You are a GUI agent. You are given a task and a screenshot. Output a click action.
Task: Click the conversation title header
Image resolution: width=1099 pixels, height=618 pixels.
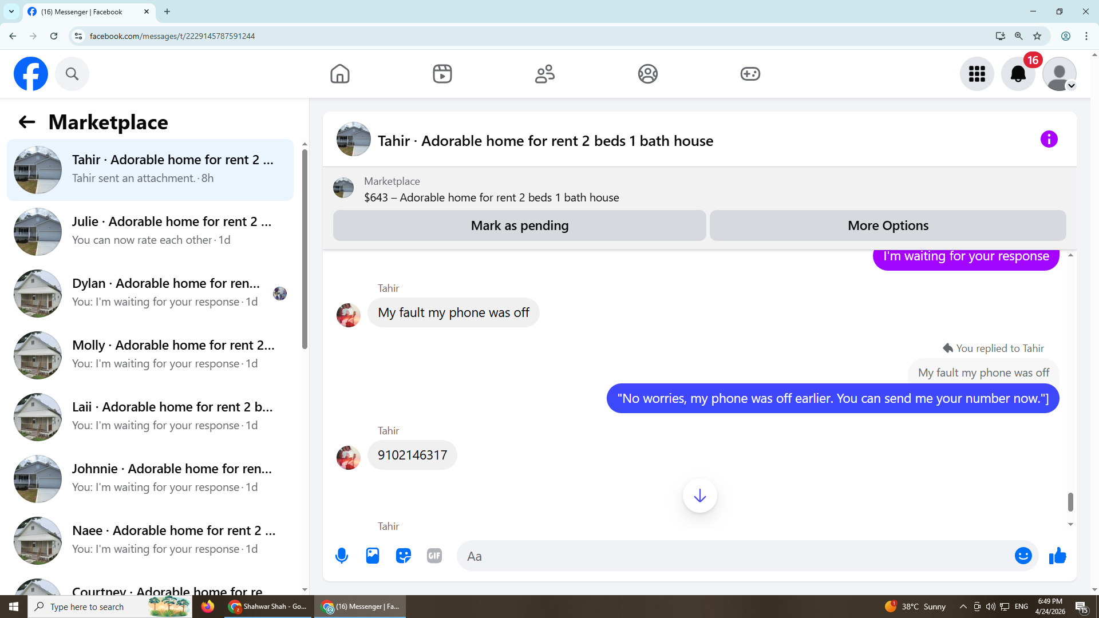(545, 141)
